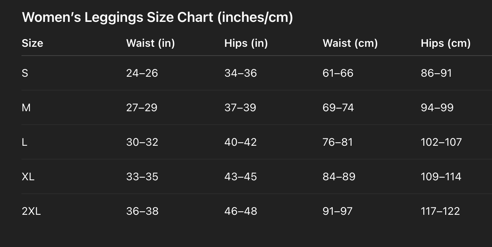
Task: Click the 69–74 waist centimeters cell
Action: pyautogui.click(x=338, y=107)
